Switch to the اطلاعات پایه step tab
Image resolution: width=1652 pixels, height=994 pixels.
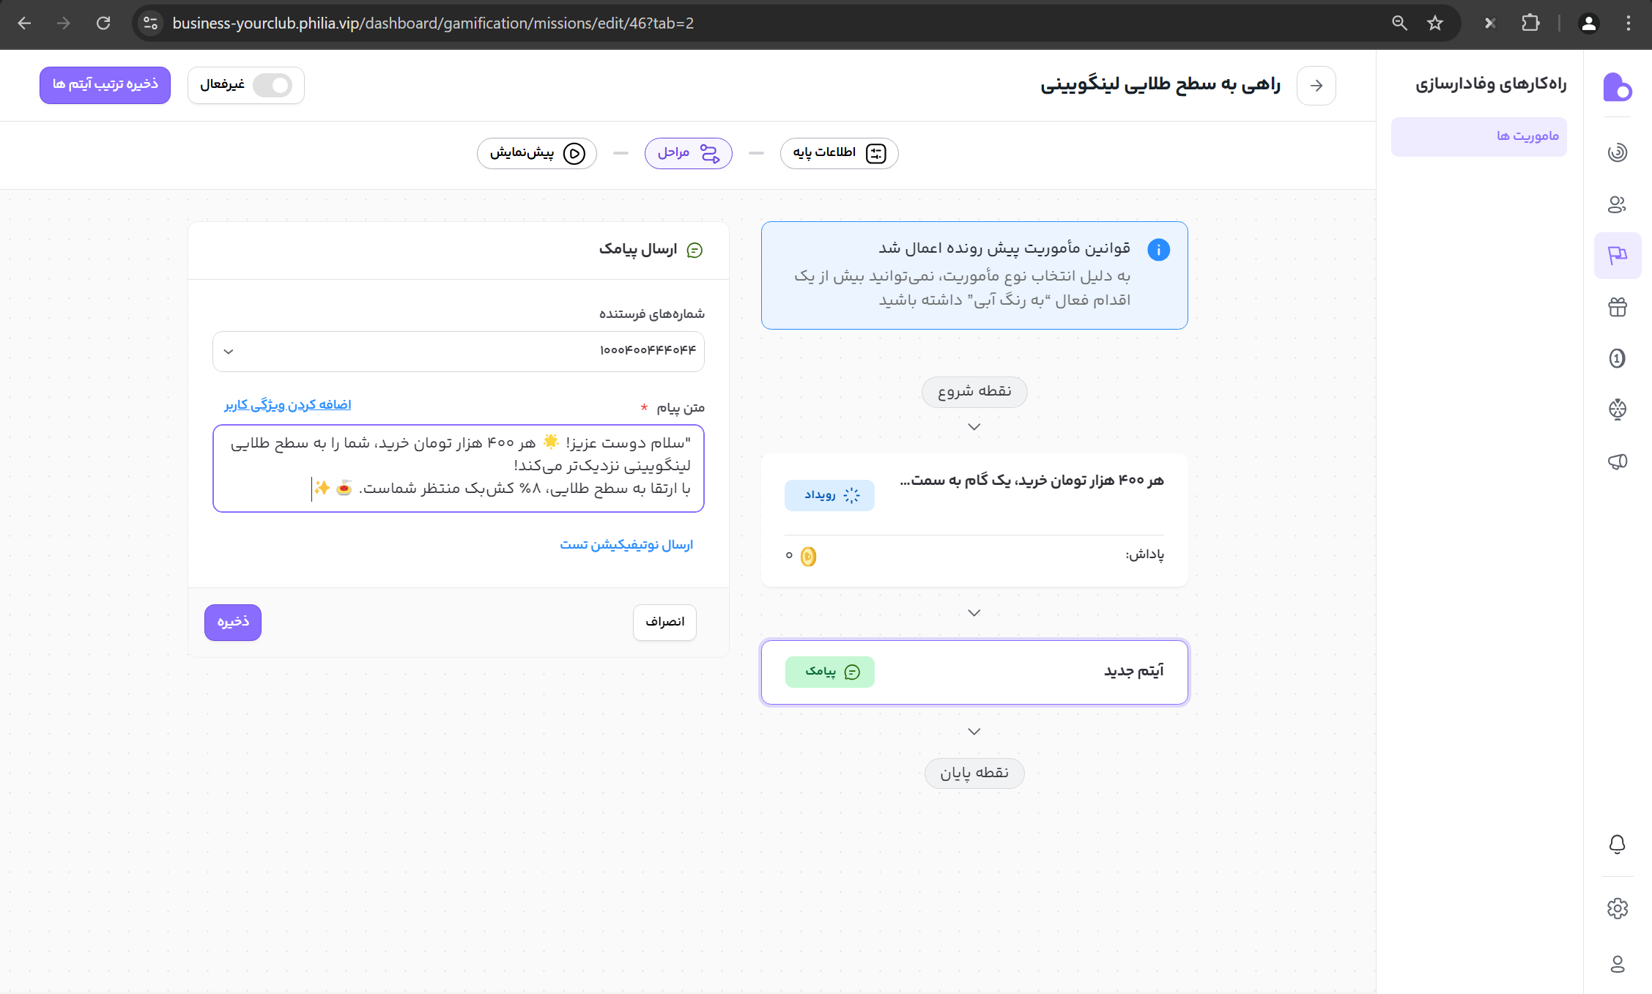click(839, 153)
